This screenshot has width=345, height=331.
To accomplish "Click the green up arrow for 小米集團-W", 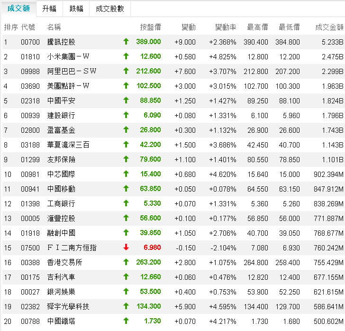I will [x=126, y=56].
